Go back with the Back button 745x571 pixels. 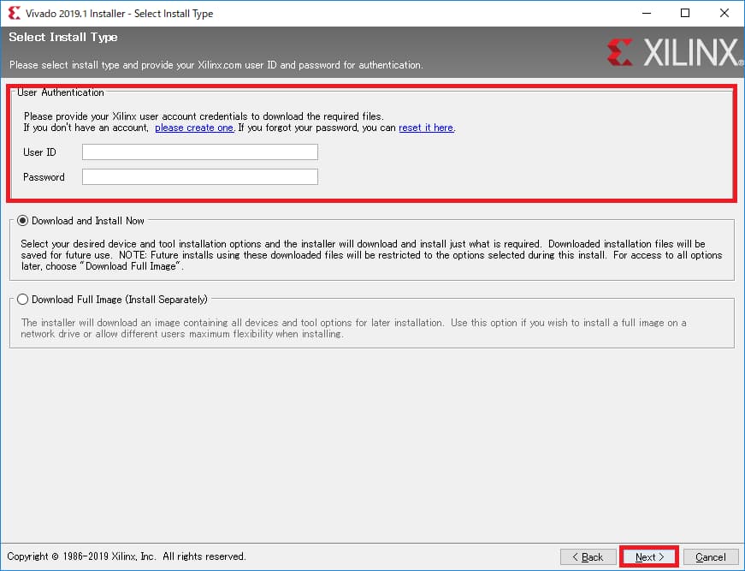click(x=588, y=556)
